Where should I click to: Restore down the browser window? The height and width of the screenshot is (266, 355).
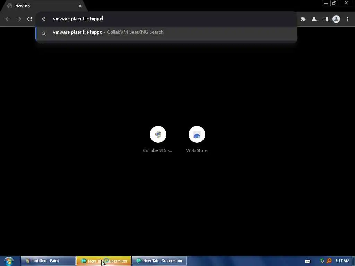click(x=335, y=3)
